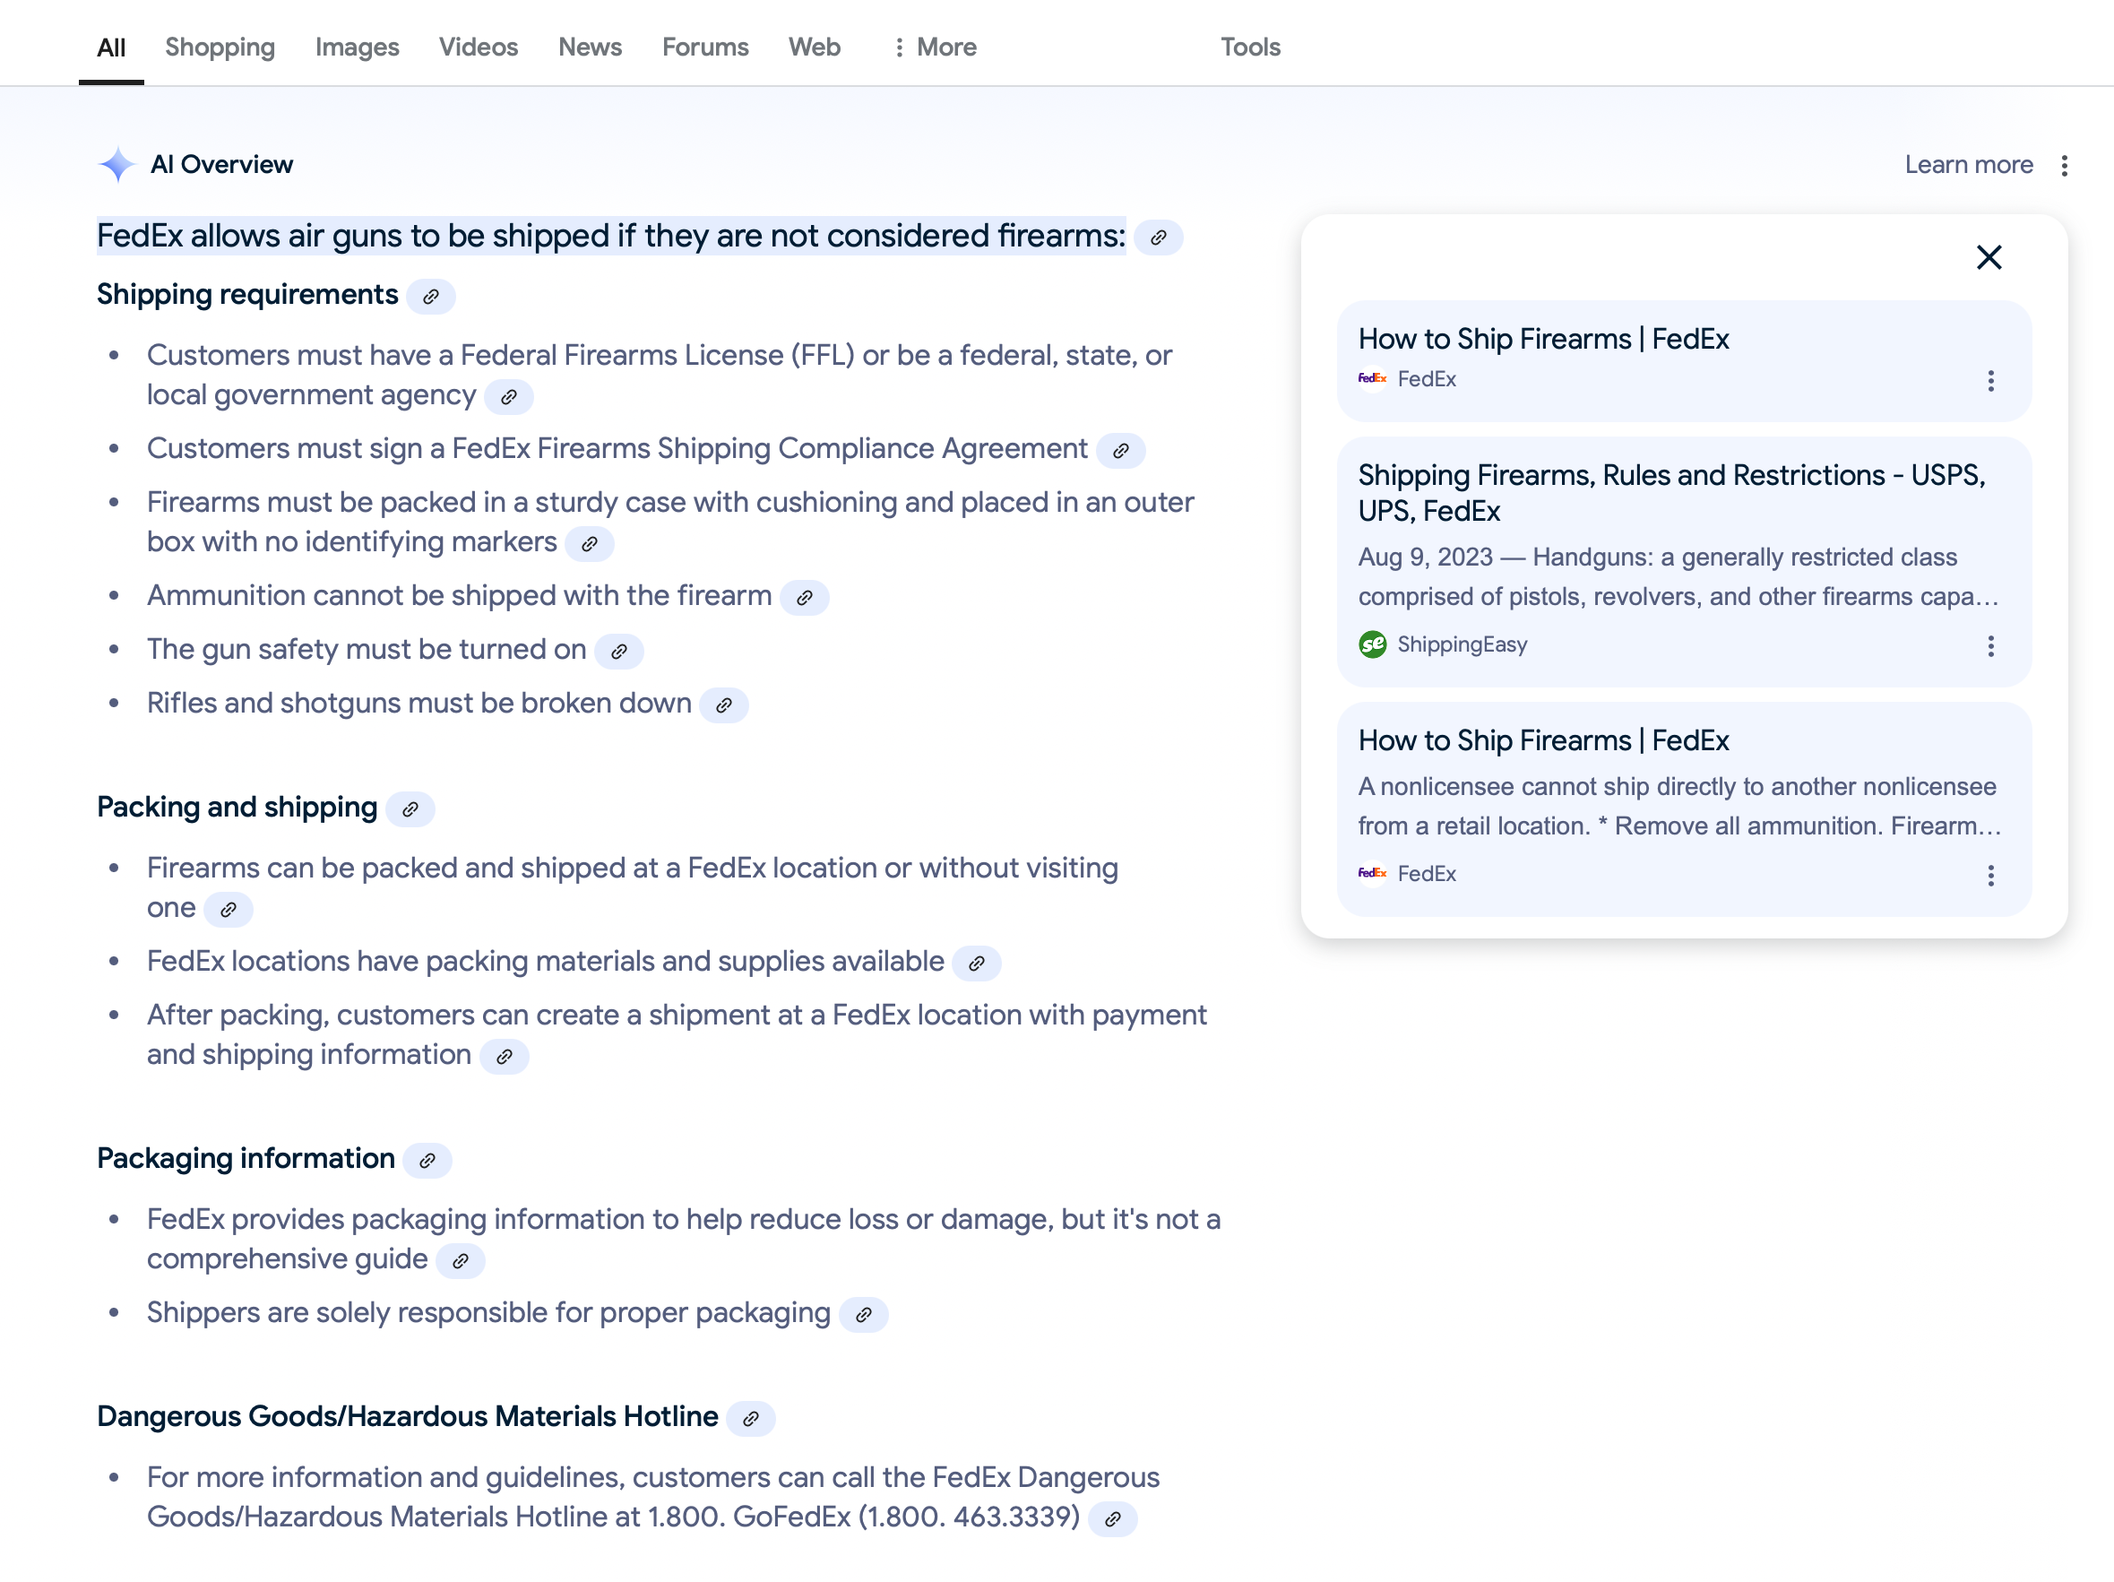Click the ShippingEasy site favicon
This screenshot has width=2114, height=1582.
[x=1372, y=644]
